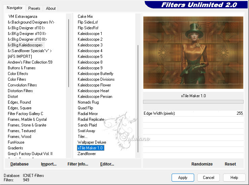Choose Kaleidoscope 3 filter

tap(90, 45)
